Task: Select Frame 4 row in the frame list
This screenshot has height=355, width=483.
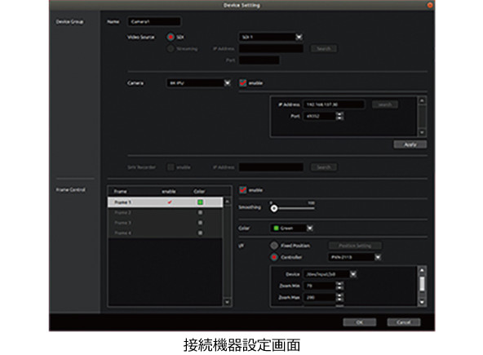Action: [165, 233]
